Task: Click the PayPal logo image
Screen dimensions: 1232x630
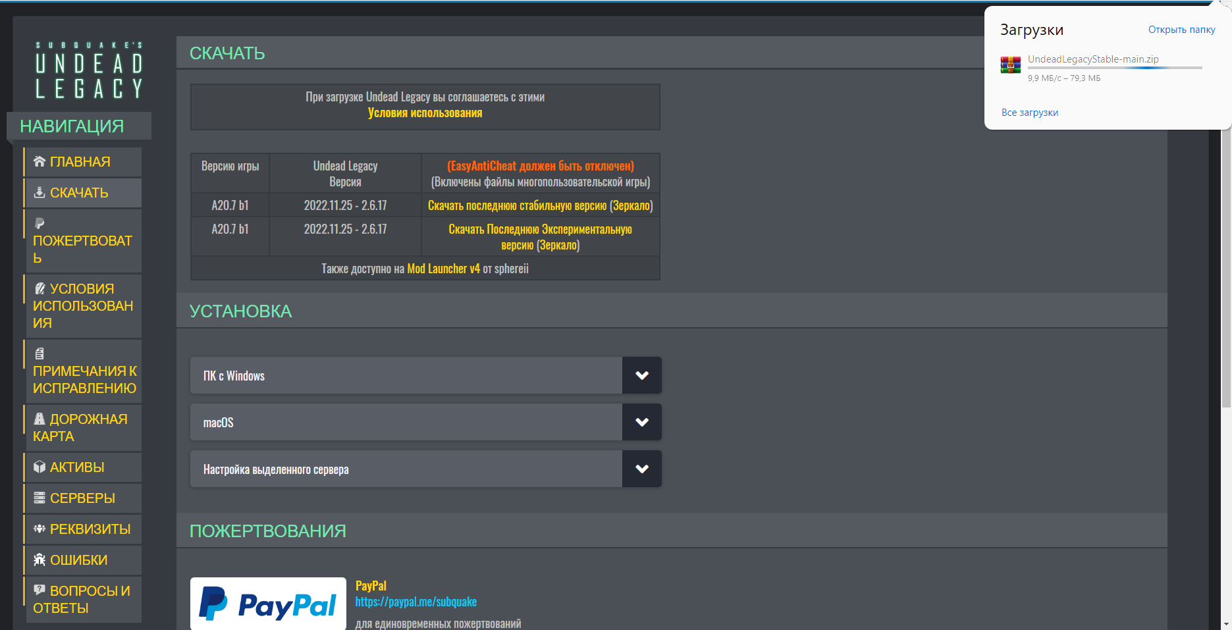Action: point(268,604)
